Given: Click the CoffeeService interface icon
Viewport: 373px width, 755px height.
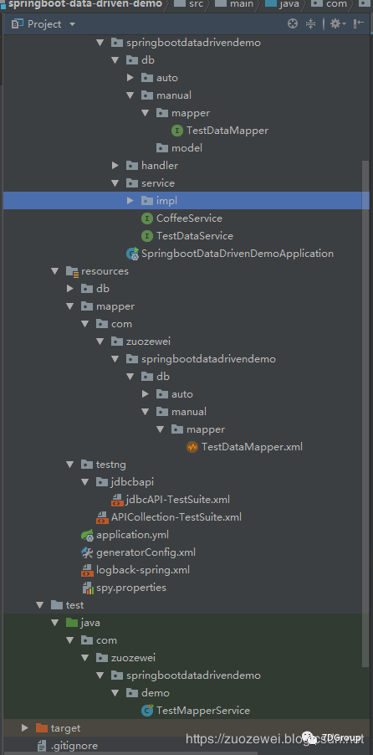Looking at the screenshot, I should point(147,218).
